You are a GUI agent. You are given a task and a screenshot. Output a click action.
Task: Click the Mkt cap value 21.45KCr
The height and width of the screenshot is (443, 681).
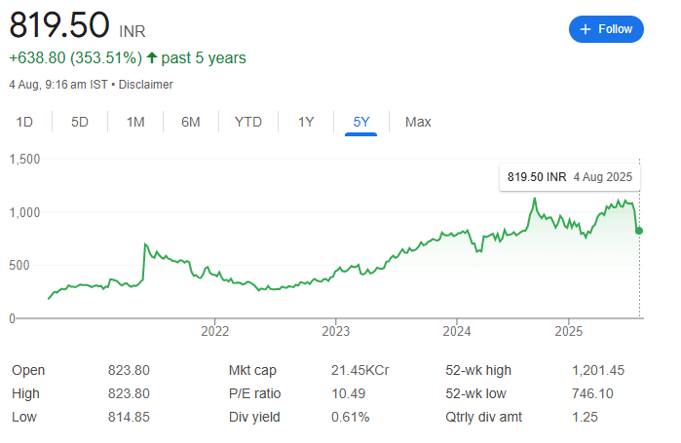click(x=360, y=370)
